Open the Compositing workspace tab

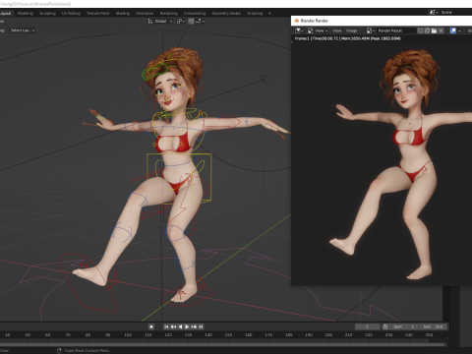(195, 13)
